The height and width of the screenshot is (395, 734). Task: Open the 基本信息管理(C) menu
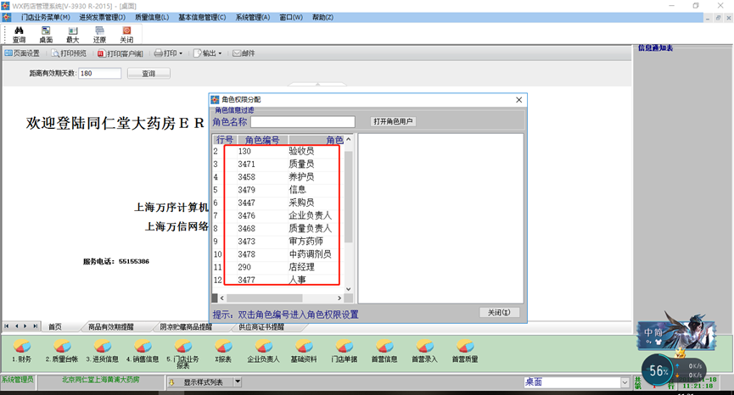tap(202, 17)
